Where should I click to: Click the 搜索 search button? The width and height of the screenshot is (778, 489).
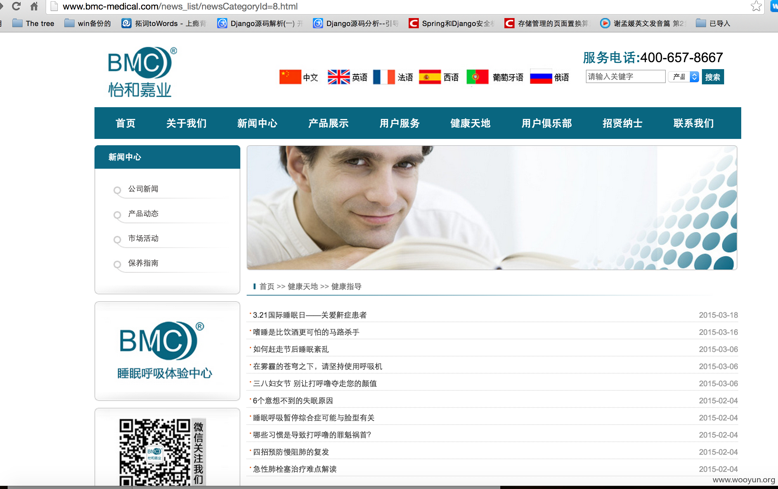point(713,77)
